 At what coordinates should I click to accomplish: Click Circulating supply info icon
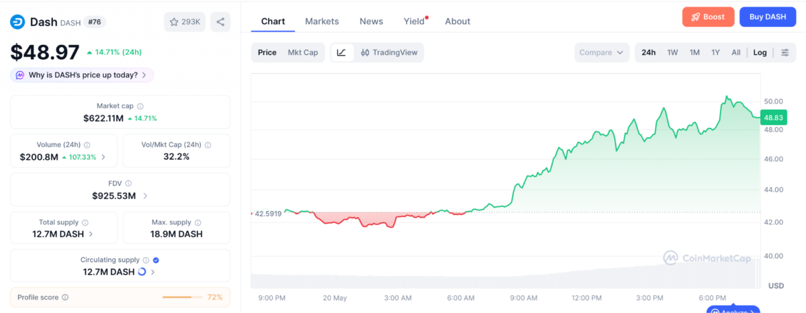click(146, 260)
